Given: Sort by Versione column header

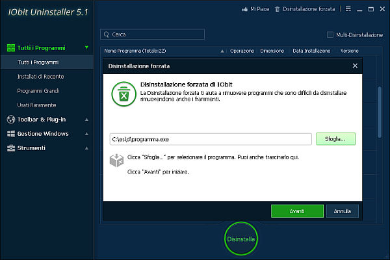Looking at the screenshot, I should (350, 51).
